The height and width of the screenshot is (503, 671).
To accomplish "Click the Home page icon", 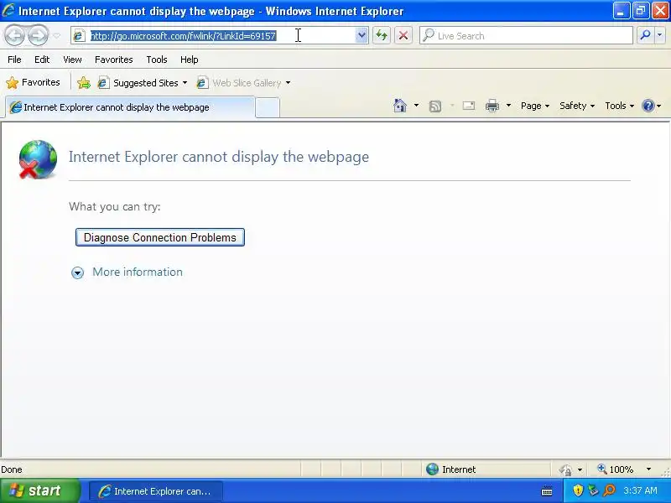I will pos(400,106).
